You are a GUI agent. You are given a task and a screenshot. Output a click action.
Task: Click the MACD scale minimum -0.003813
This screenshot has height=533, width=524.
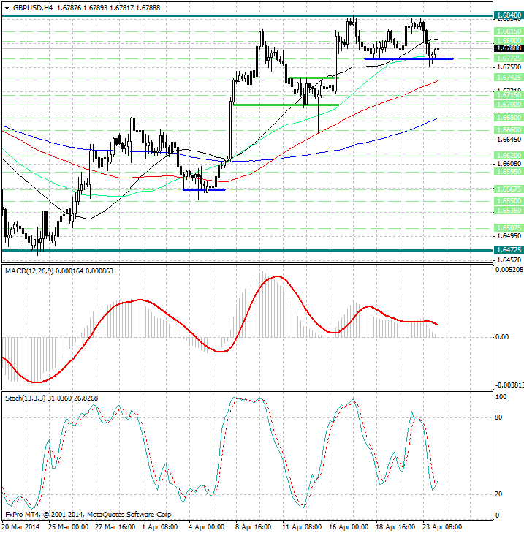point(509,385)
